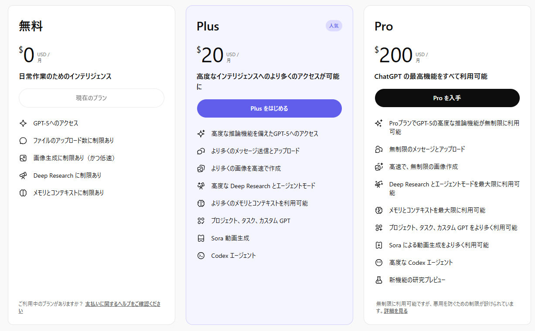Click the text 高度な Codex エージェント
Image resolution: width=535 pixels, height=331 pixels.
tap(421, 263)
